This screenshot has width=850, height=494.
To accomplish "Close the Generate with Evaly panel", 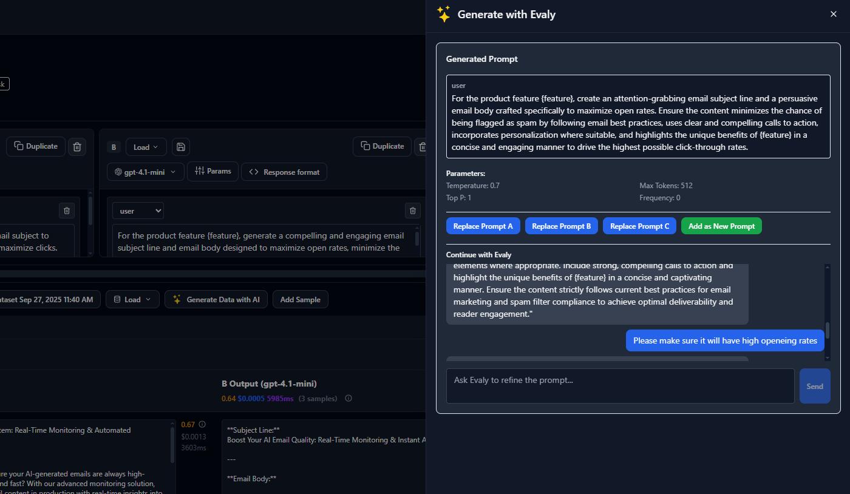I will pyautogui.click(x=833, y=14).
